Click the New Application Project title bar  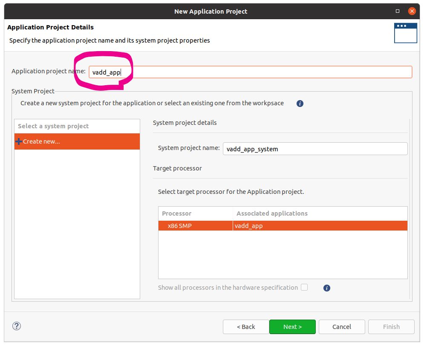pos(211,12)
